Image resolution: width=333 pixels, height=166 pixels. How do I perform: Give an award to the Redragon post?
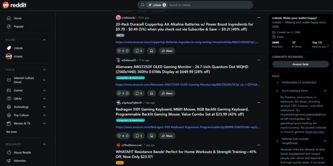[x=152, y=136]
